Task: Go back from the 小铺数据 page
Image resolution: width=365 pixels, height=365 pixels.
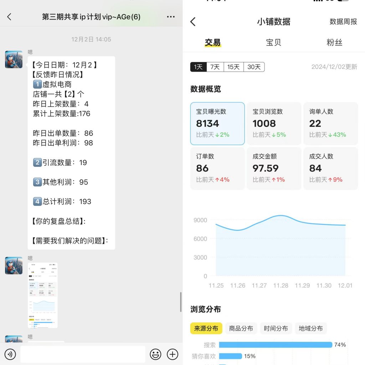Action: coord(192,22)
